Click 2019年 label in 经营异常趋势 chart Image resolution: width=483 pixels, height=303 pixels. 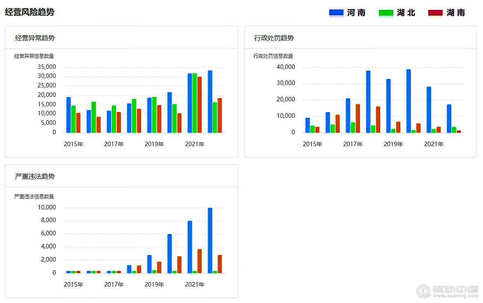pos(154,144)
